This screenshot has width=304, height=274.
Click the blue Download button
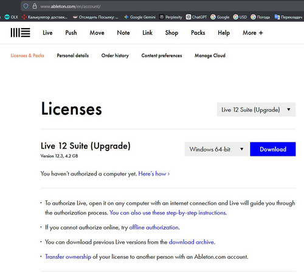(273, 149)
